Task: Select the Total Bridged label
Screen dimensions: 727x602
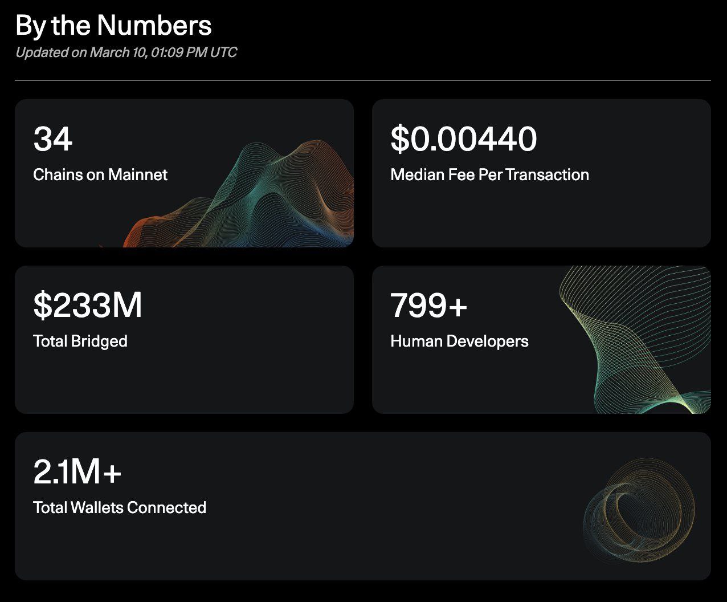Action: tap(80, 341)
